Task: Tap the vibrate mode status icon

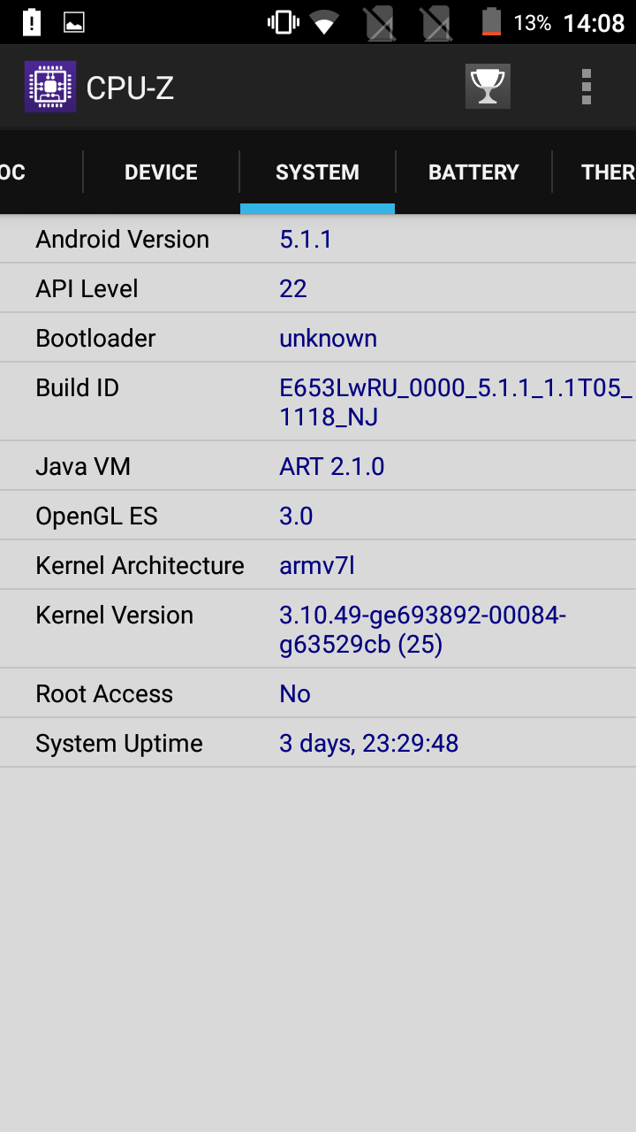Action: [x=284, y=22]
